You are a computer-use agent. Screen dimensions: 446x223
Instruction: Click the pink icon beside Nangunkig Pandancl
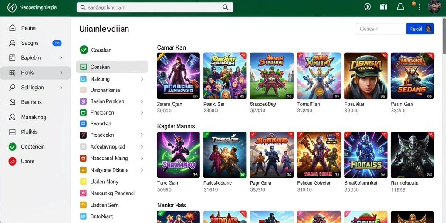83,193
